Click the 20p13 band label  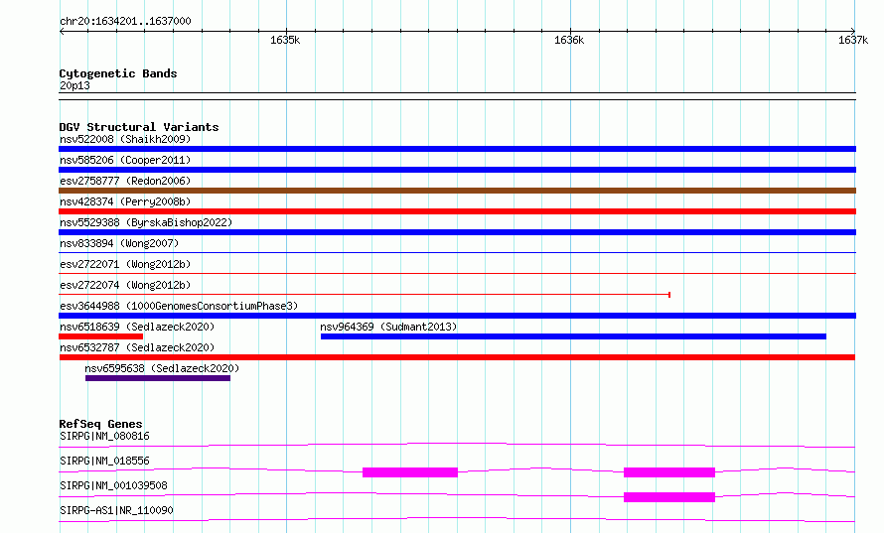[74, 85]
